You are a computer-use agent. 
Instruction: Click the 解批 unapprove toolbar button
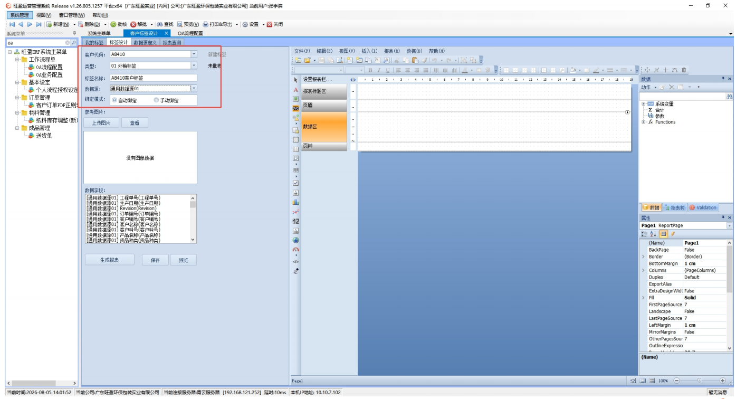point(139,24)
